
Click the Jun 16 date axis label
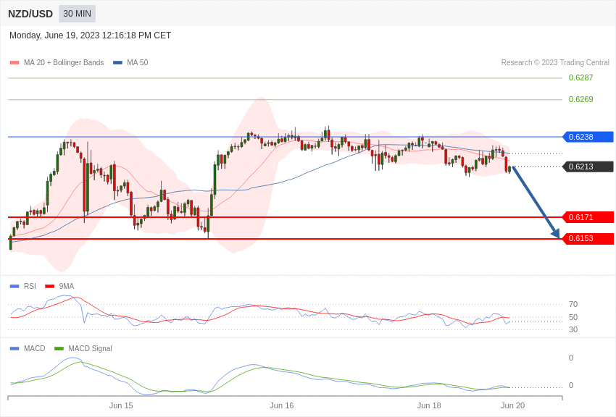tap(282, 405)
